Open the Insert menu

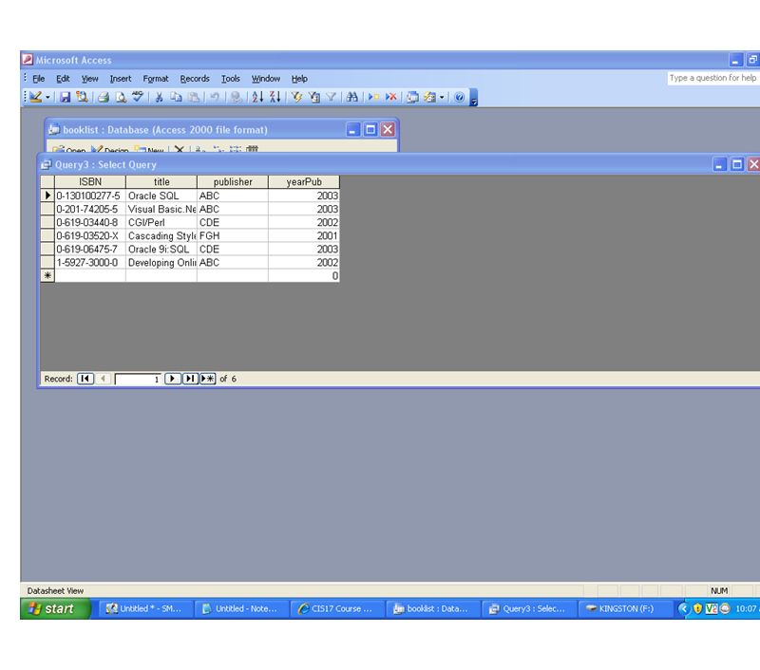[x=121, y=79]
